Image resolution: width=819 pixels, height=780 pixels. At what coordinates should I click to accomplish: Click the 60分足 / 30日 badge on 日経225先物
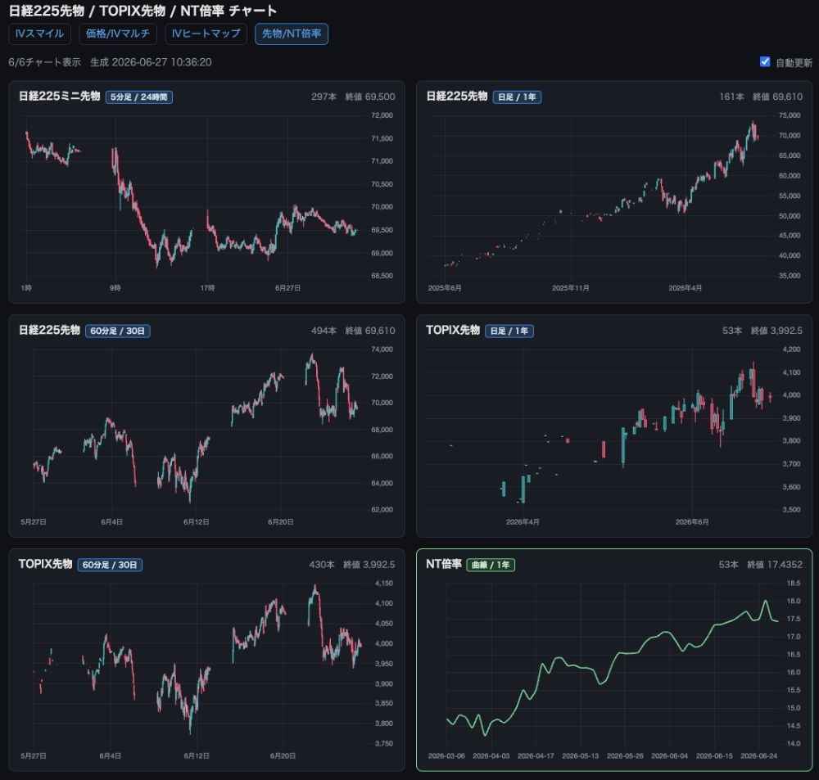point(117,331)
